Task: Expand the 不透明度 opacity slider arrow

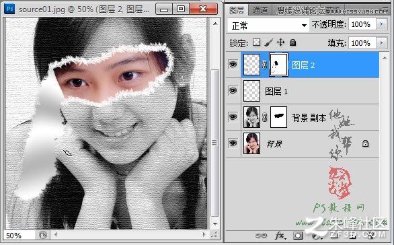Action: [x=382, y=24]
